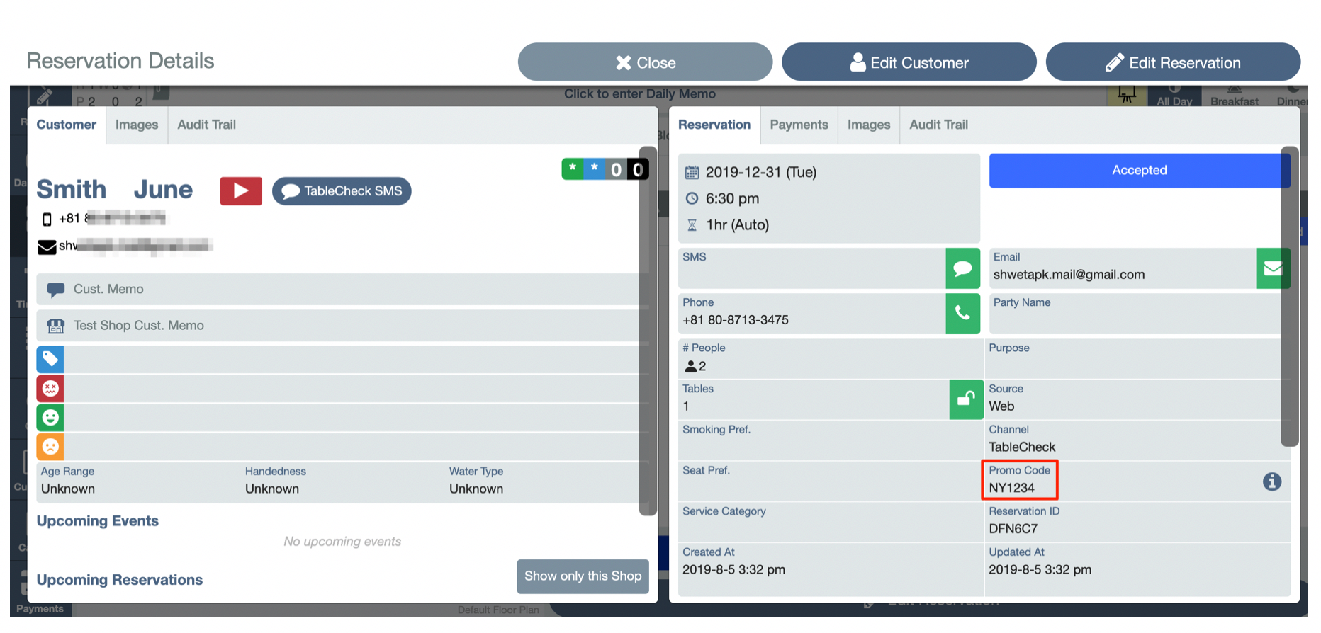Open the customer Images tab
The height and width of the screenshot is (633, 1321).
pyautogui.click(x=137, y=125)
